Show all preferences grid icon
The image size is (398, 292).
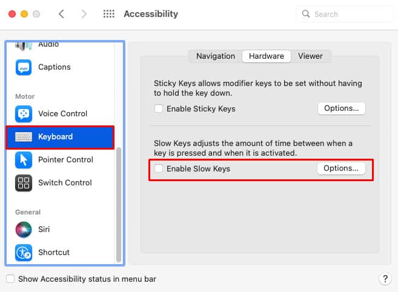coord(109,14)
